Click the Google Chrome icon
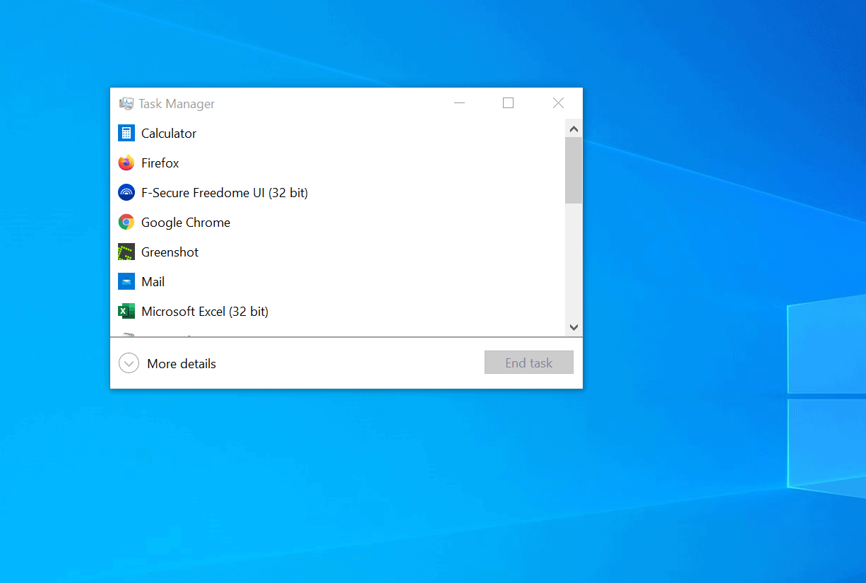The width and height of the screenshot is (866, 583). tap(126, 222)
